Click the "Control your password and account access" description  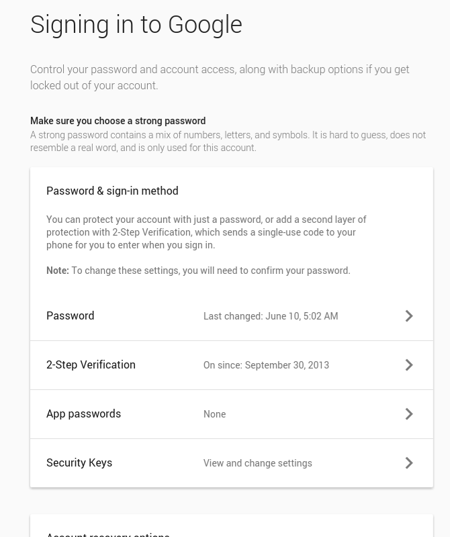point(220,77)
